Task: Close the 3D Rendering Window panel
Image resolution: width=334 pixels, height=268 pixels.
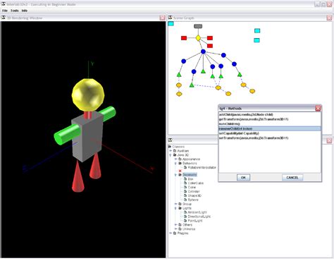Action: 162,18
